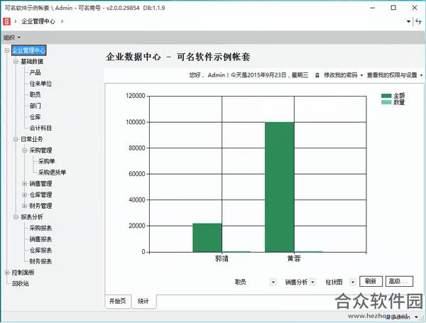This screenshot has width=426, height=323.
Task: Switch to the 统计 tab
Action: click(x=143, y=301)
